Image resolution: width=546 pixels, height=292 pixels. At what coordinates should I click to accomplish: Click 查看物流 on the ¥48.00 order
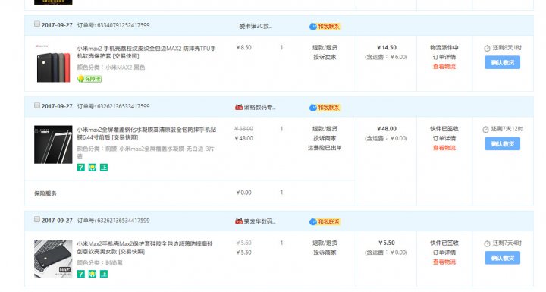[444, 148]
